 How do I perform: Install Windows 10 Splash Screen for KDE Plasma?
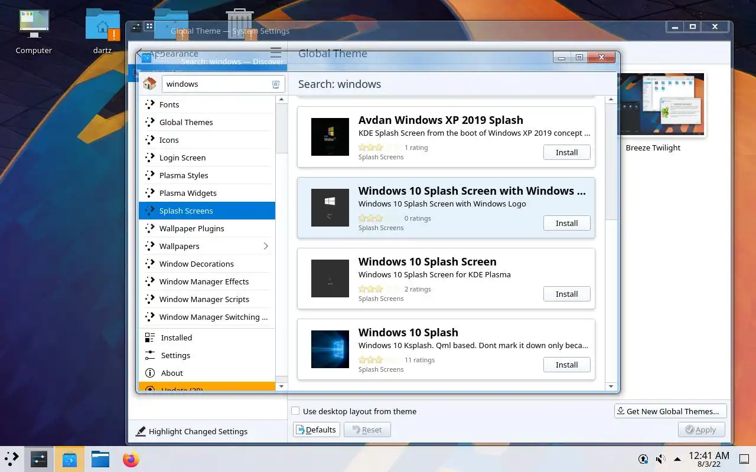click(x=566, y=294)
